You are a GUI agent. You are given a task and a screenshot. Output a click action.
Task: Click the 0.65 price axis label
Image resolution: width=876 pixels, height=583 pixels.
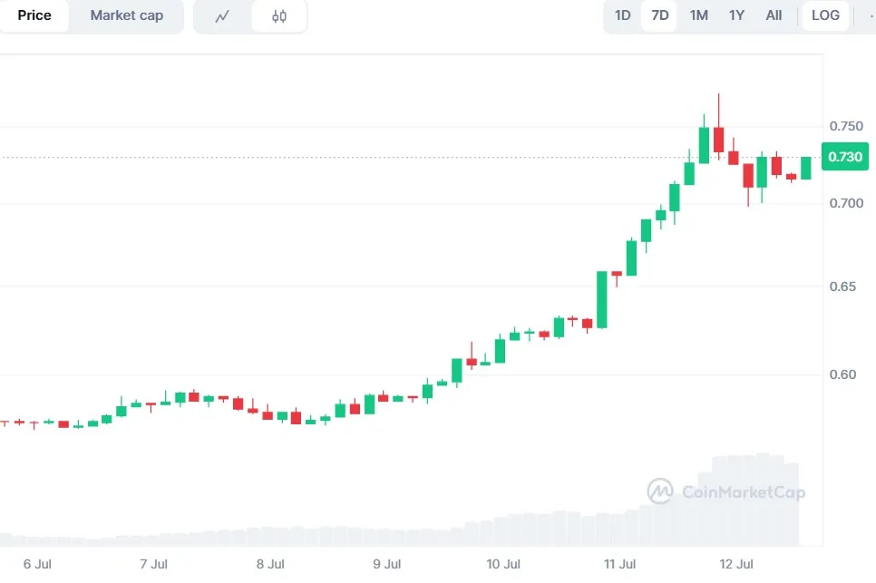(842, 287)
